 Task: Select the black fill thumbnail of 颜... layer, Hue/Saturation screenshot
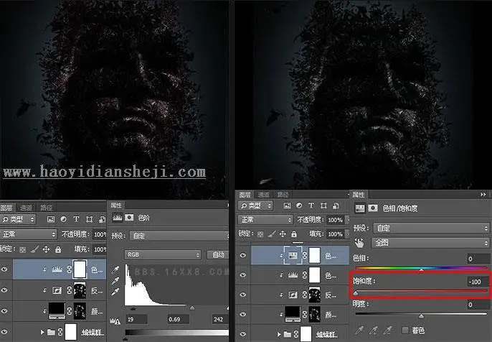pos(293,315)
